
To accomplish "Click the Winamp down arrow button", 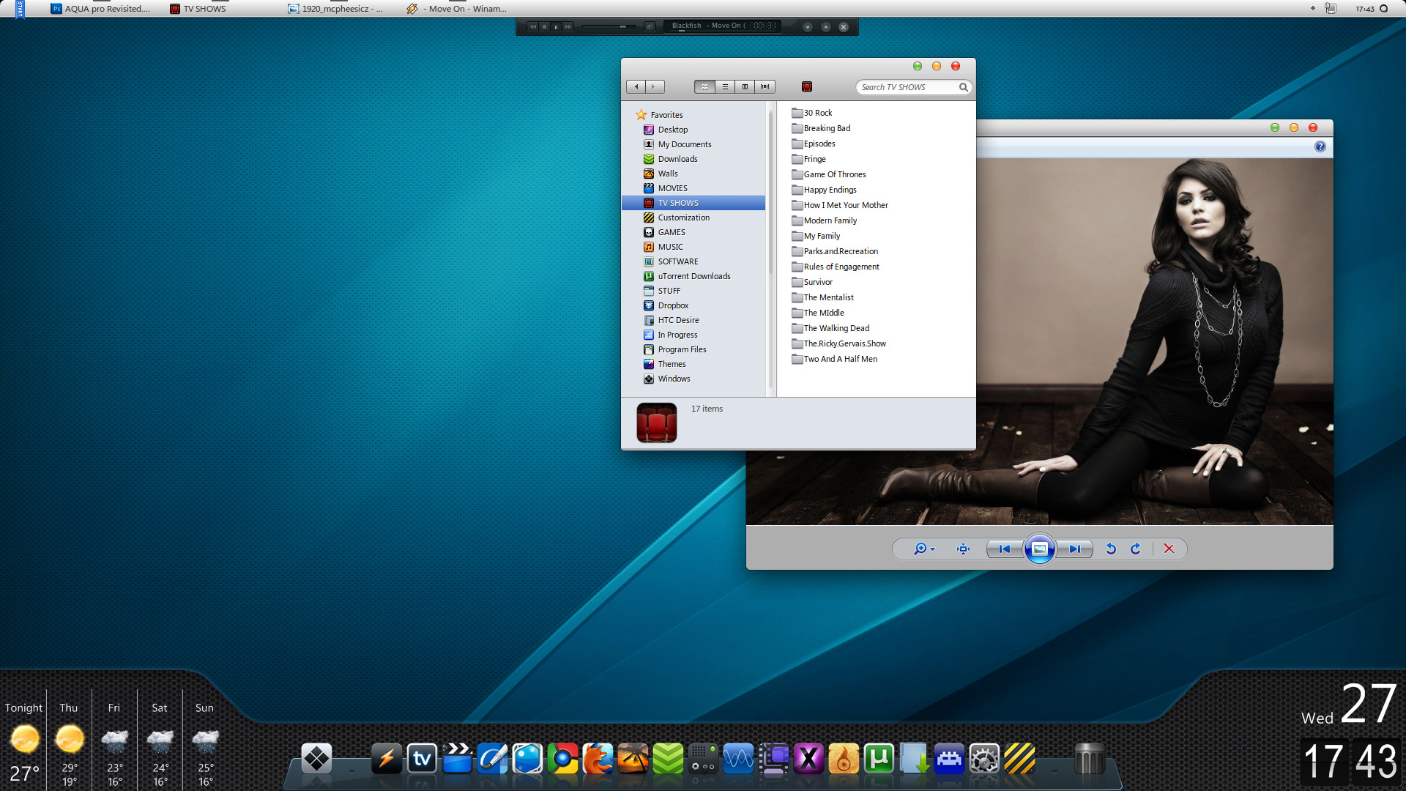I will (x=807, y=26).
